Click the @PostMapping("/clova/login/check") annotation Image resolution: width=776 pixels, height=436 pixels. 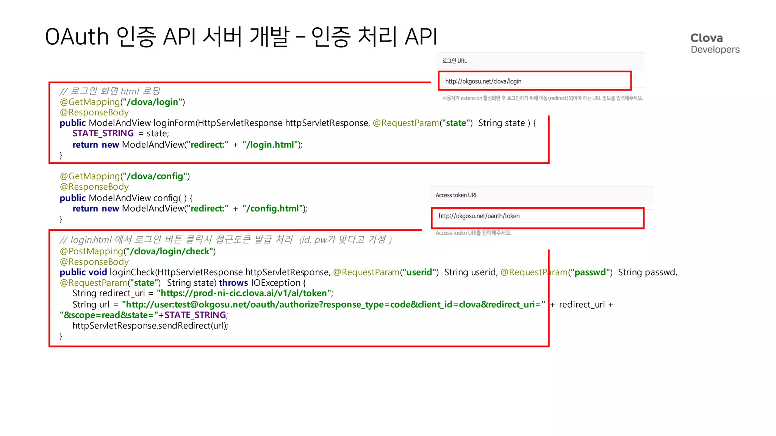138,251
